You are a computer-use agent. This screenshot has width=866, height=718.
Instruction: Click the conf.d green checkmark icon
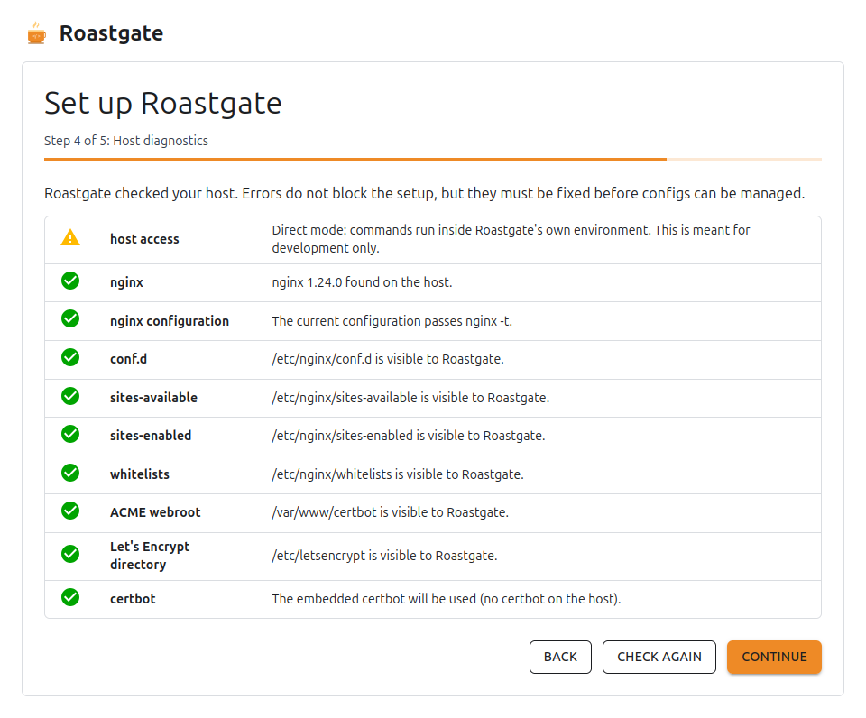[70, 357]
